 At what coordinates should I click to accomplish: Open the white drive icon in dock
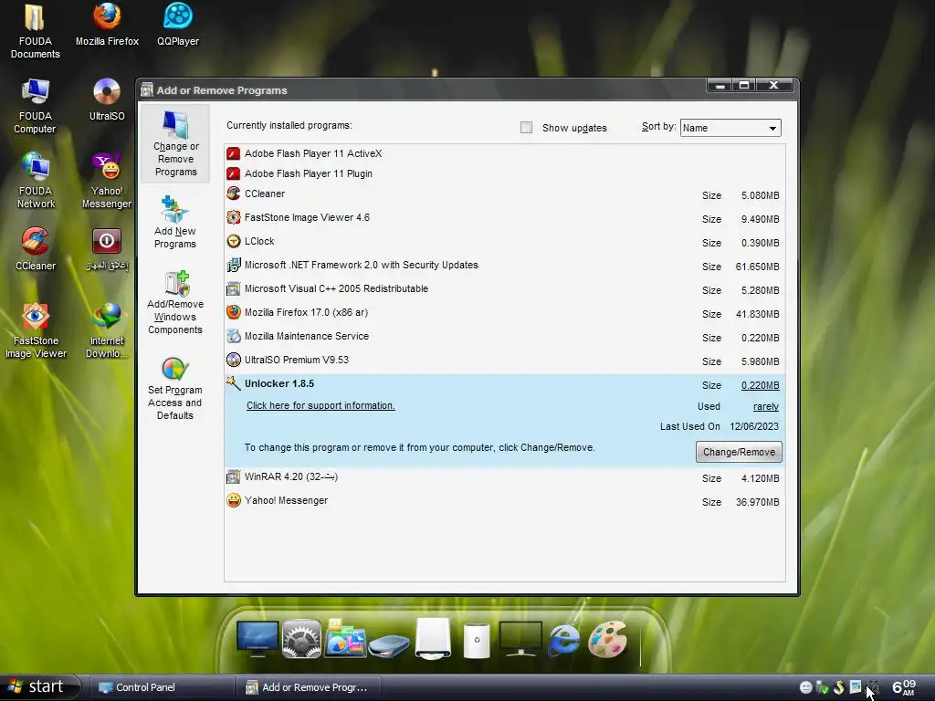(x=433, y=638)
